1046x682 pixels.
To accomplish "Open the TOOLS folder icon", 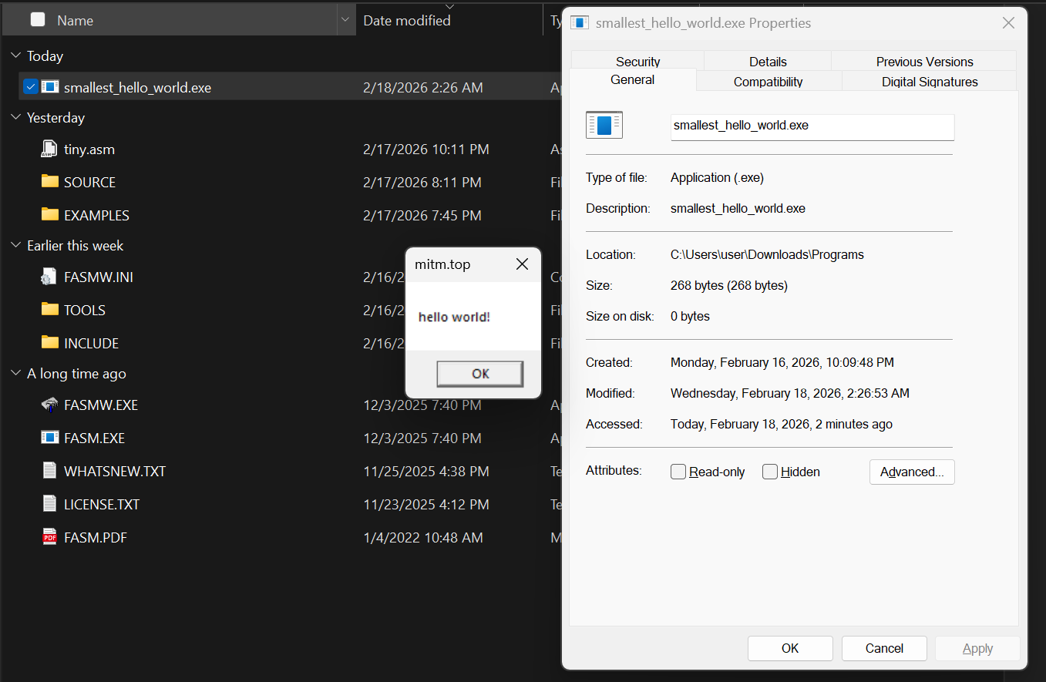I will pyautogui.click(x=50, y=310).
